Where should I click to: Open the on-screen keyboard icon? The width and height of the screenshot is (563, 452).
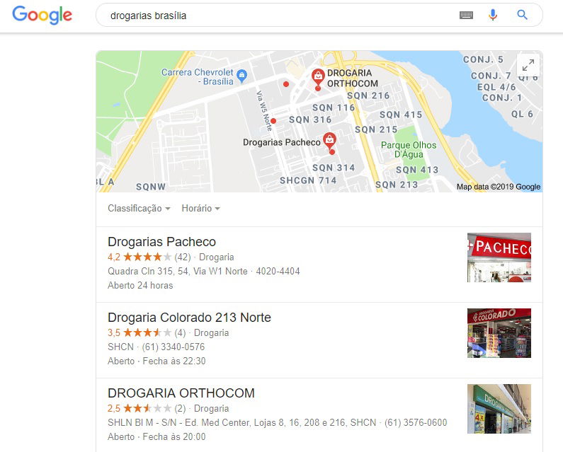(x=466, y=15)
